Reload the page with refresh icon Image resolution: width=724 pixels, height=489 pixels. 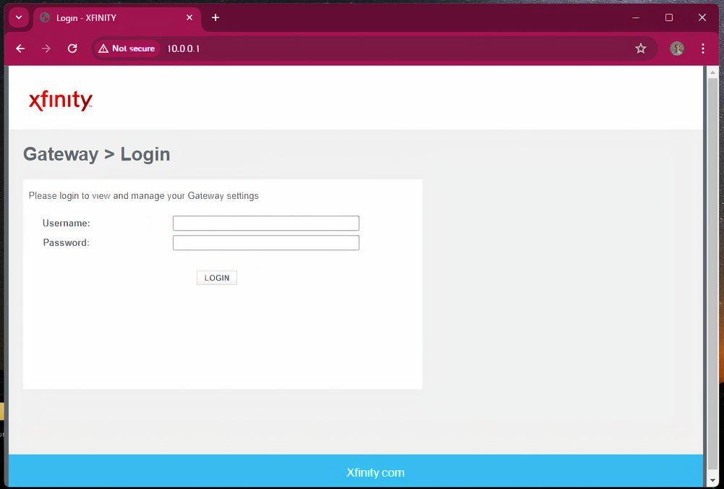pos(72,48)
